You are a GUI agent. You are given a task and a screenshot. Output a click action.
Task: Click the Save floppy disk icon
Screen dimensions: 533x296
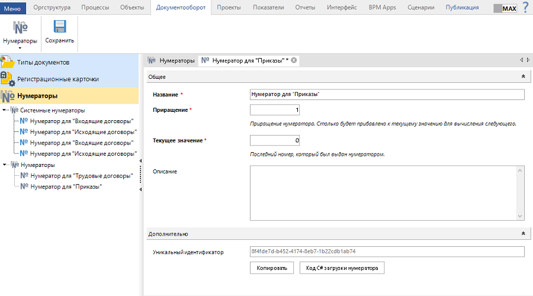[x=59, y=27]
